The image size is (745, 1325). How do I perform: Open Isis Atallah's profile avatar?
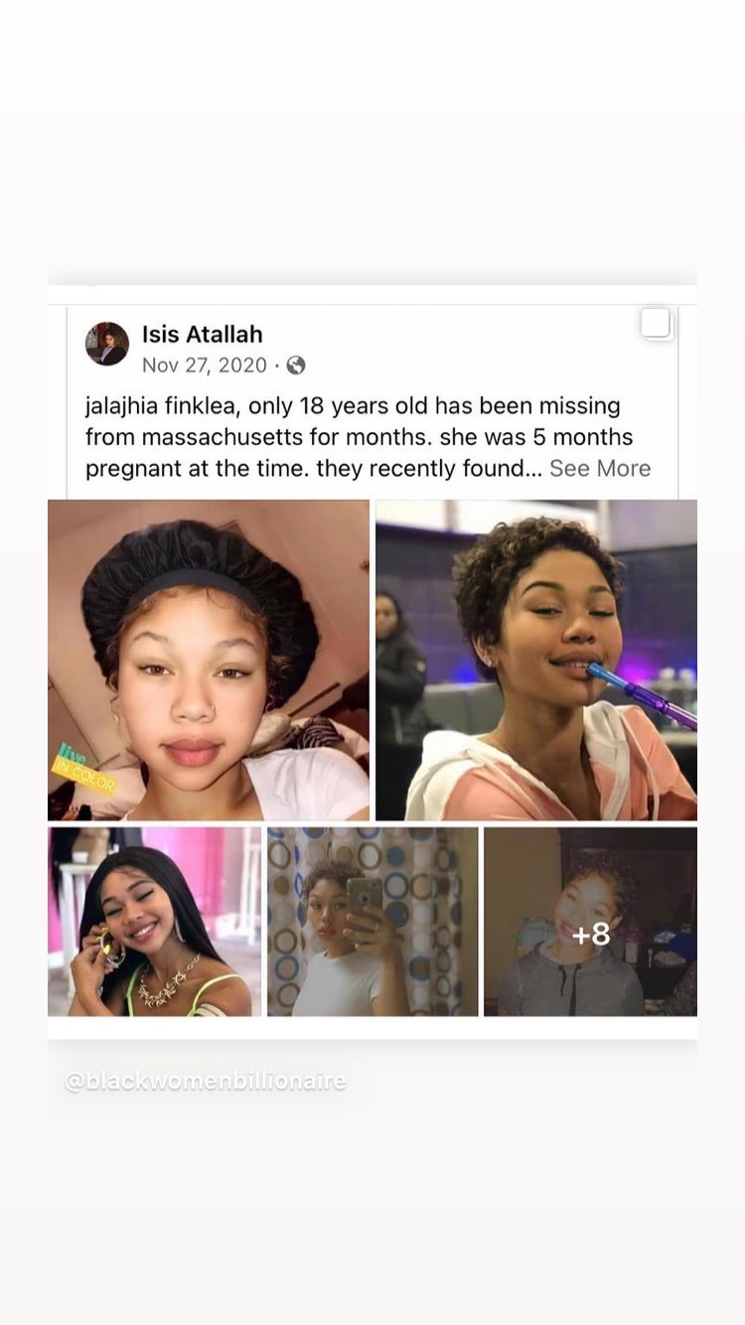[106, 344]
